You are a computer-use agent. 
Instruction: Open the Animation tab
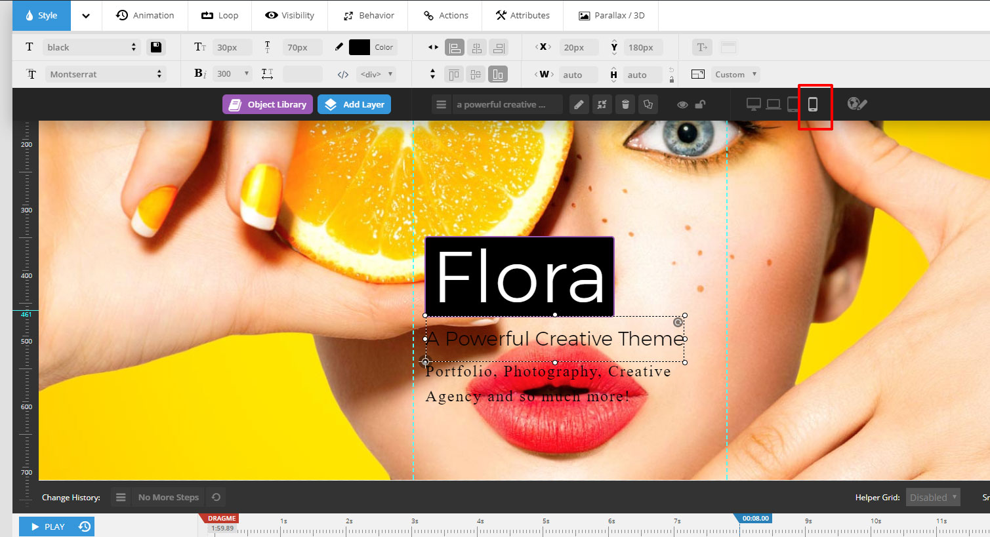(145, 16)
